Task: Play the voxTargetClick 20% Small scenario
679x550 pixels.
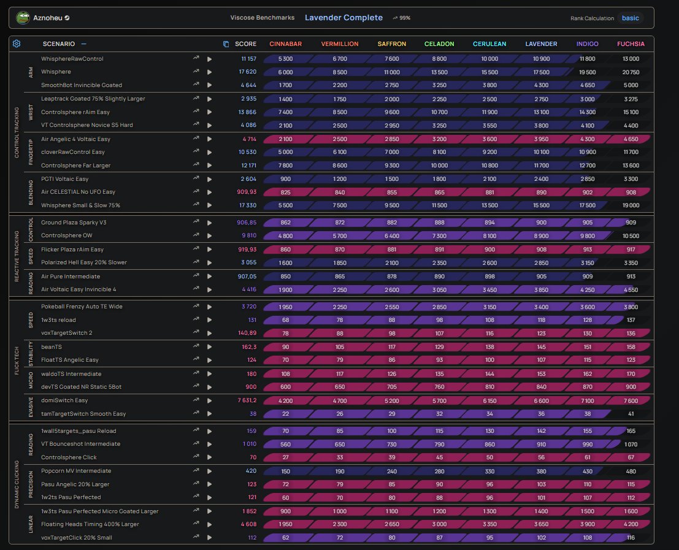Action: tap(210, 538)
